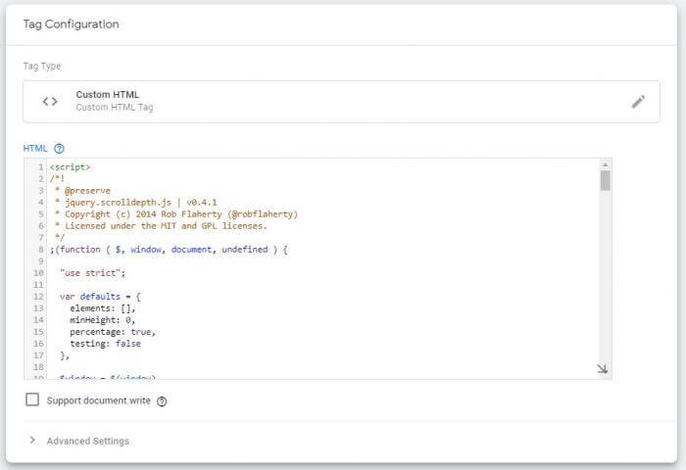
Task: Click the code editor scrollbar thumb
Action: click(x=605, y=180)
